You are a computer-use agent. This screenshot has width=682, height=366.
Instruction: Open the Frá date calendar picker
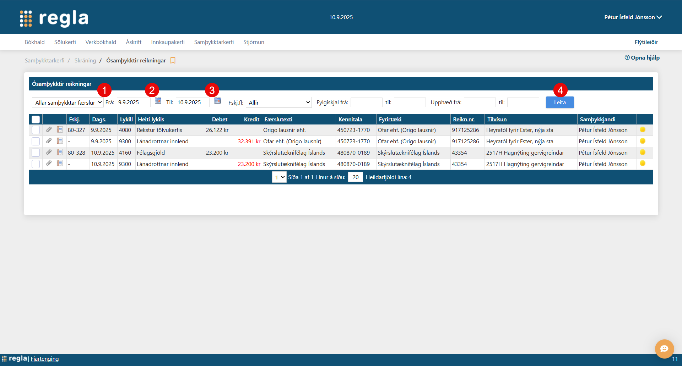tap(158, 101)
